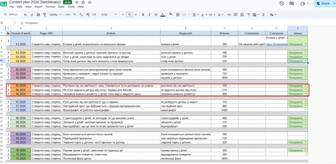The image size is (336, 164).
Task: Open the fill color bucket picker
Action: click(171, 14)
